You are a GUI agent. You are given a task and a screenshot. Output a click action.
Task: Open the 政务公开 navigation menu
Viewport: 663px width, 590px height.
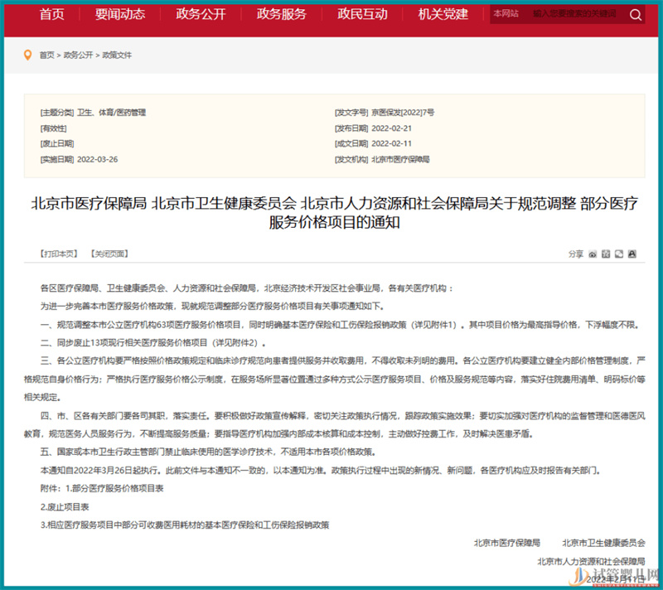(x=198, y=15)
